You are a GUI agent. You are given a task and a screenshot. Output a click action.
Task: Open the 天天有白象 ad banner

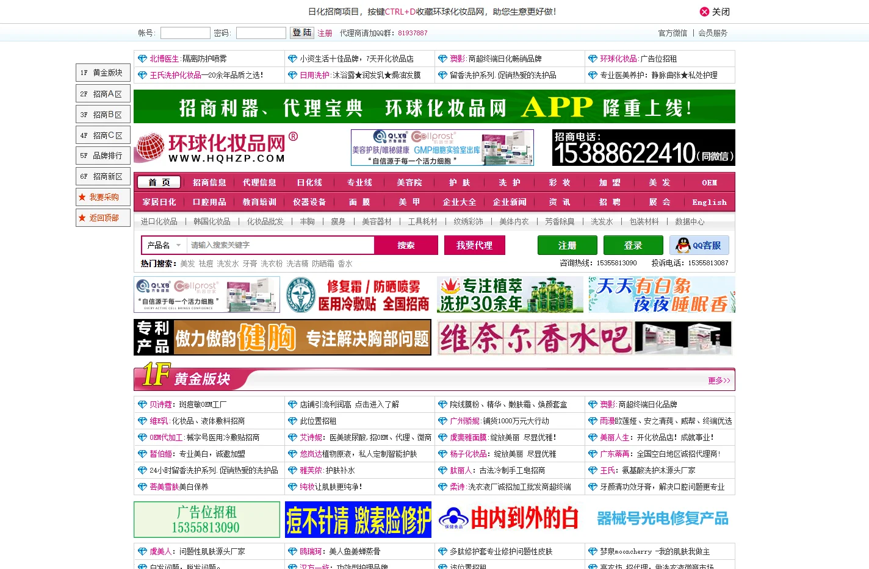pyautogui.click(x=662, y=295)
